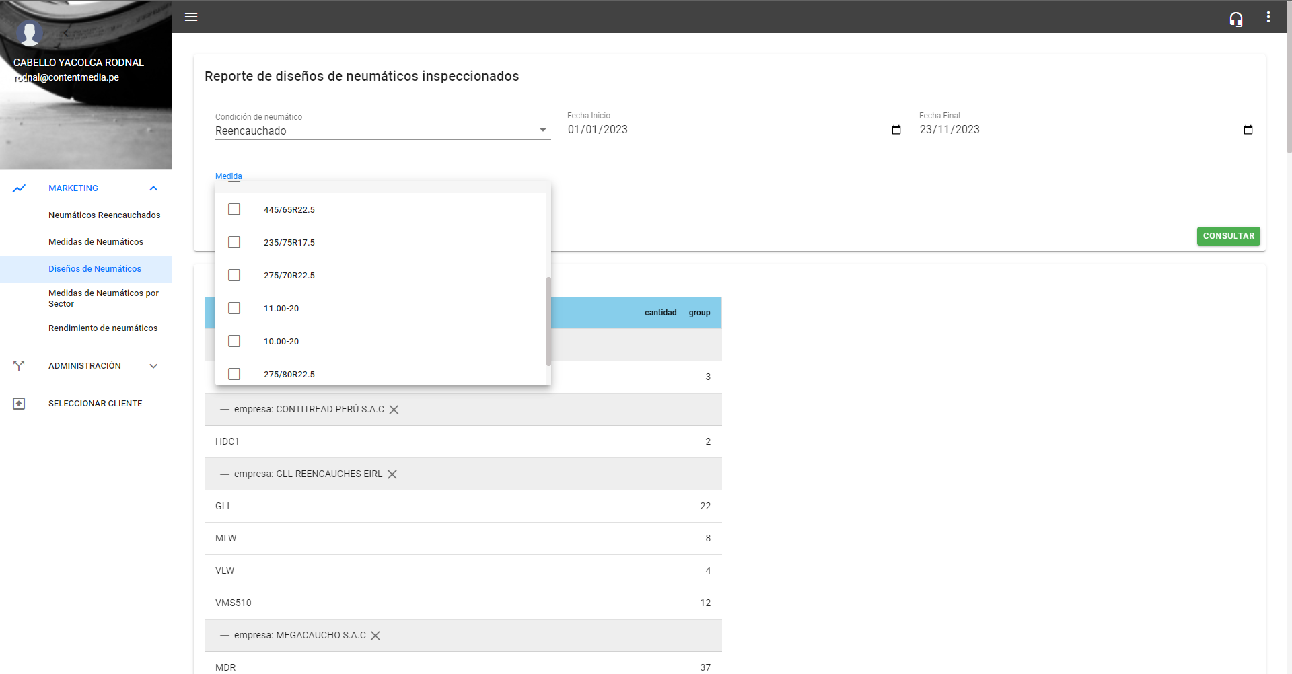Viewport: 1292px width, 674px height.
Task: Open the three-dot options menu
Action: coord(1268,17)
